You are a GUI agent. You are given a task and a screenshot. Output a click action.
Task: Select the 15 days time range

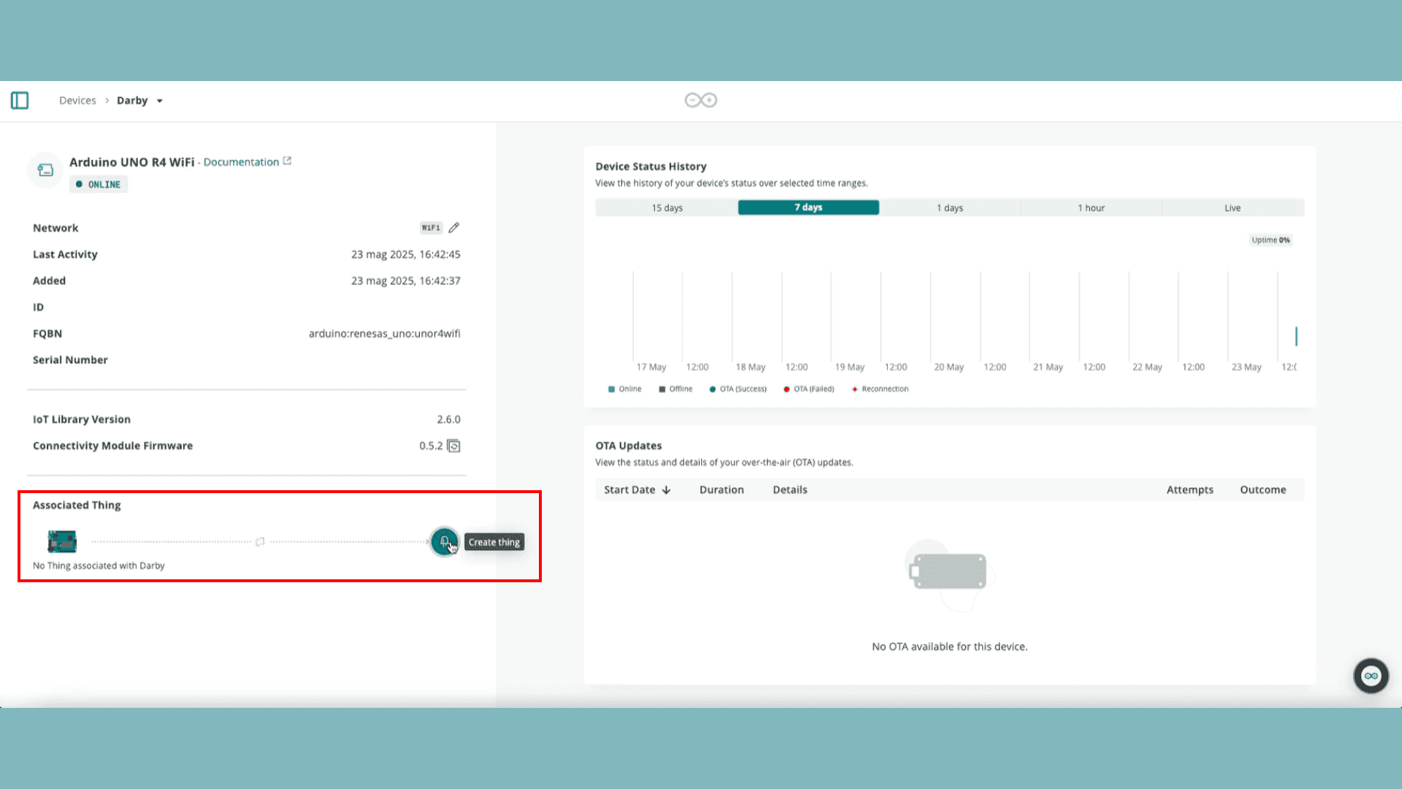tap(667, 207)
